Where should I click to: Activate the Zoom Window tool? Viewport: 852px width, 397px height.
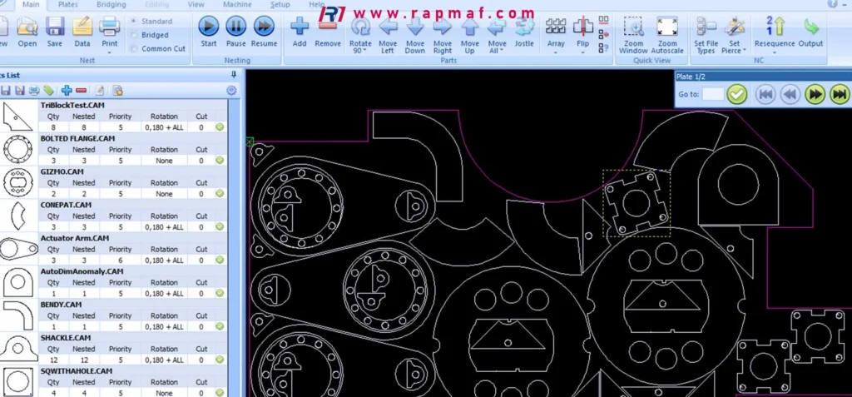[633, 35]
